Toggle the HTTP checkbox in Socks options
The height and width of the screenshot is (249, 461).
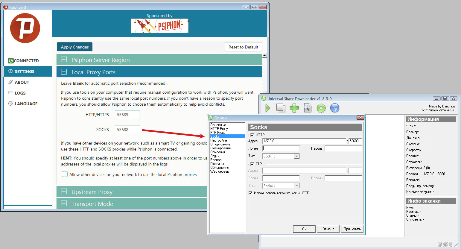(x=252, y=135)
